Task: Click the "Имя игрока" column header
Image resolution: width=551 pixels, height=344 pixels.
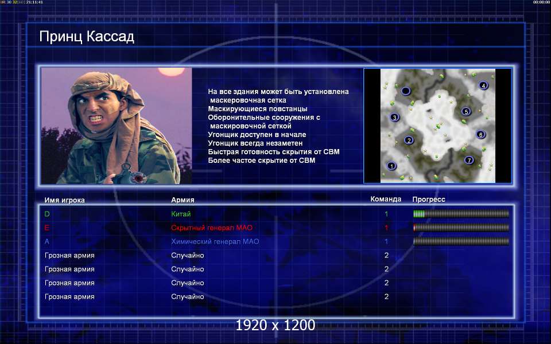Action: (x=64, y=200)
